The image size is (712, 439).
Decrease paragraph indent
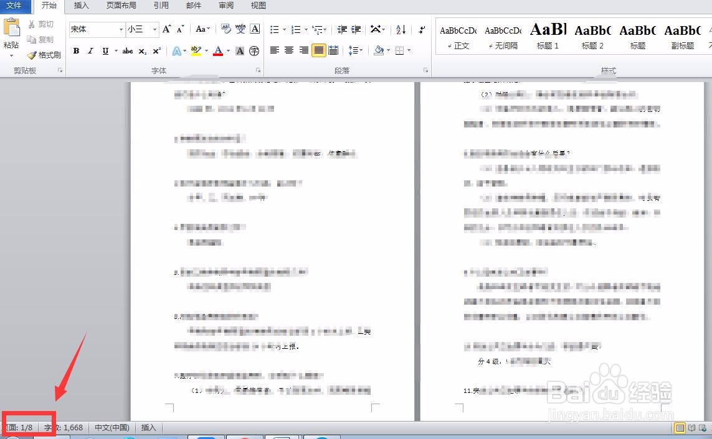pyautogui.click(x=342, y=29)
